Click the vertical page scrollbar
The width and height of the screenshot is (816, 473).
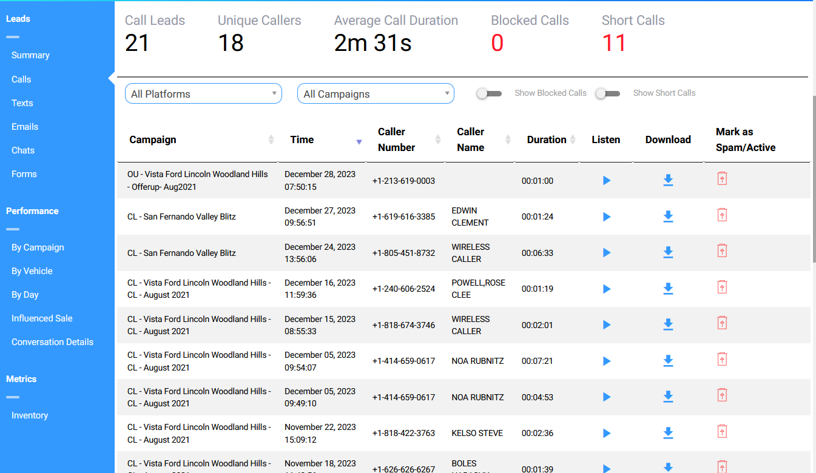click(814, 179)
